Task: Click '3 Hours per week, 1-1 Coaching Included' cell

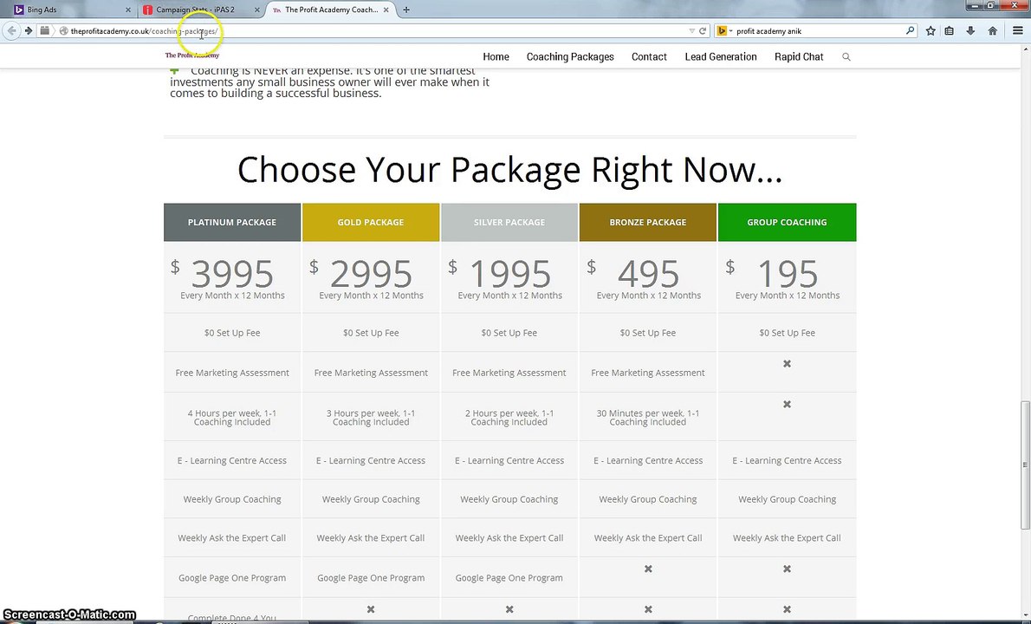Action: click(x=371, y=418)
